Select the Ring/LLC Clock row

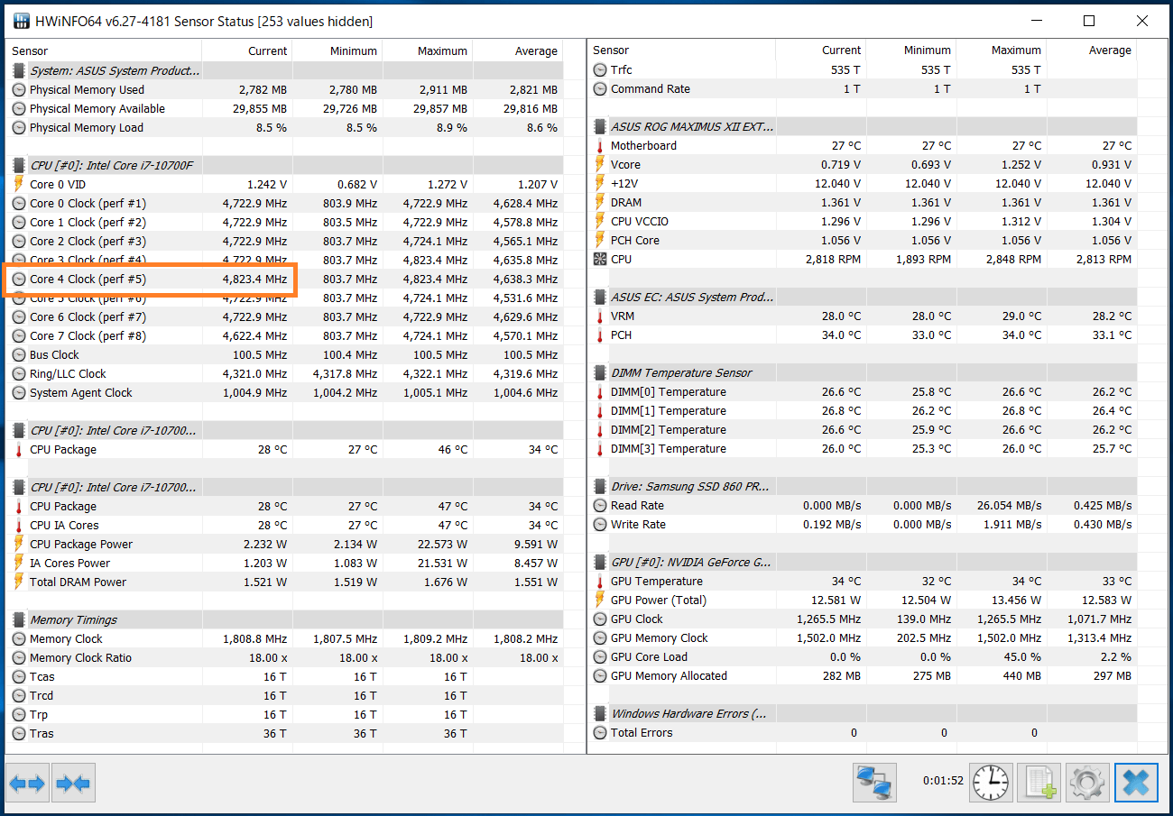click(285, 373)
